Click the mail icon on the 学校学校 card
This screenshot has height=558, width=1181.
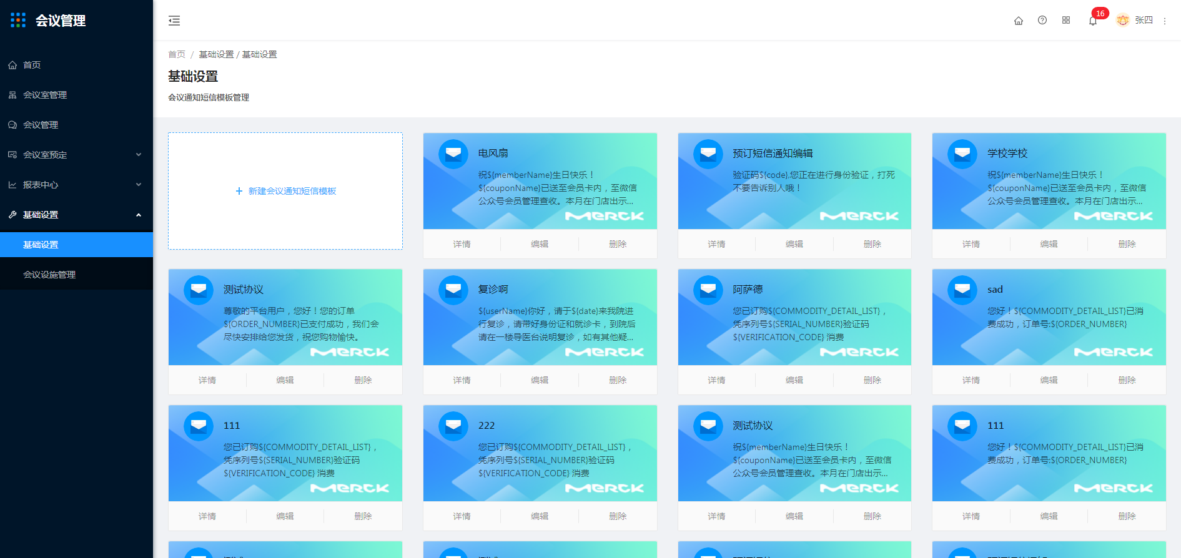[962, 154]
